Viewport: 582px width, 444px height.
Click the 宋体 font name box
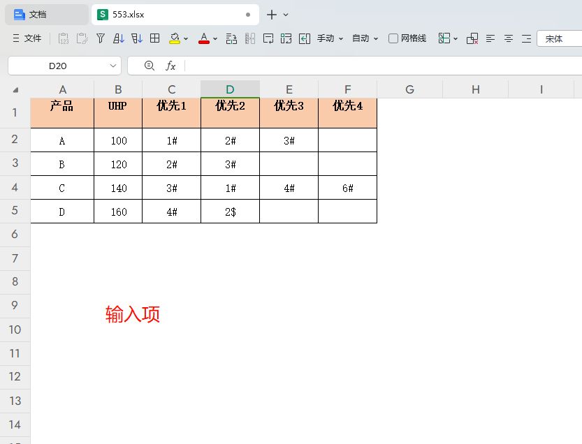coord(560,38)
